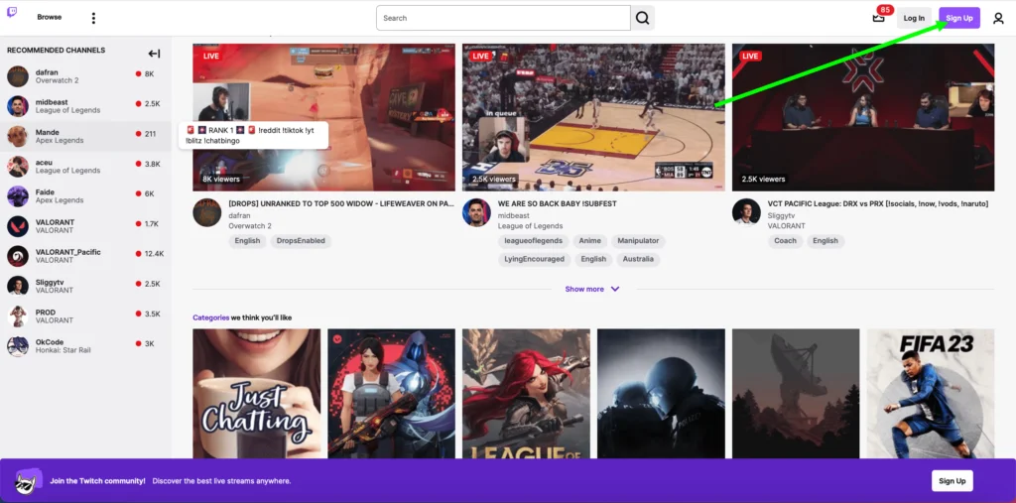This screenshot has height=503, width=1016.
Task: Click Overwatch 2 game link under dafran
Action: pyautogui.click(x=250, y=226)
